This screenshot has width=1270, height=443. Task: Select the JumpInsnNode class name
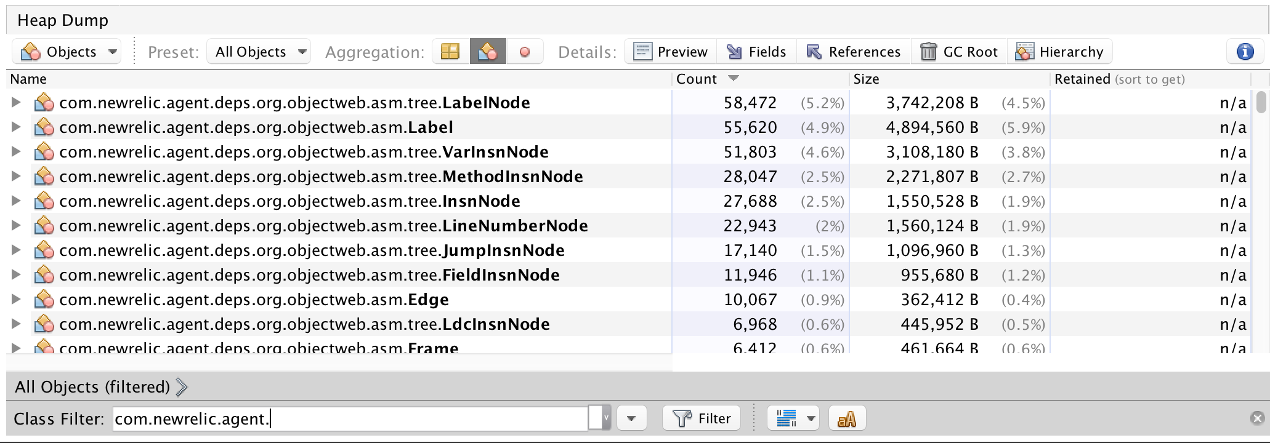point(312,250)
